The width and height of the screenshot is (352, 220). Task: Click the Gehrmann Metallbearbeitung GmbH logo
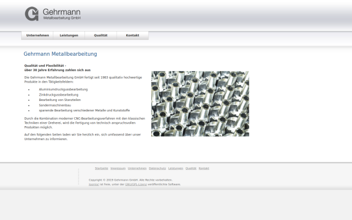(x=53, y=13)
